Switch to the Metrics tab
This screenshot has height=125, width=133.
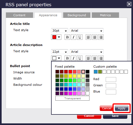pyautogui.click(x=105, y=15)
